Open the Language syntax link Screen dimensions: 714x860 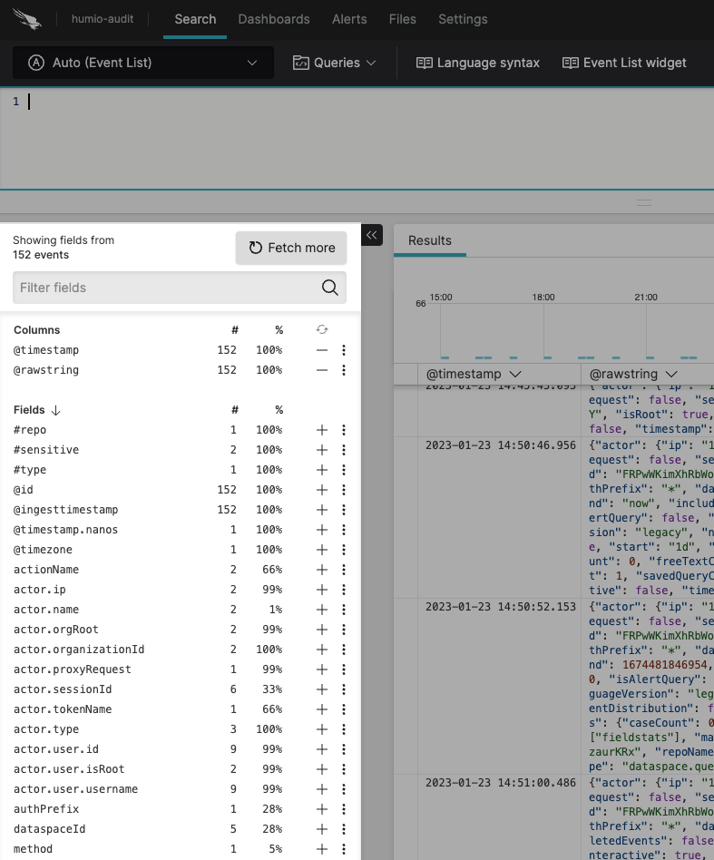coord(478,63)
